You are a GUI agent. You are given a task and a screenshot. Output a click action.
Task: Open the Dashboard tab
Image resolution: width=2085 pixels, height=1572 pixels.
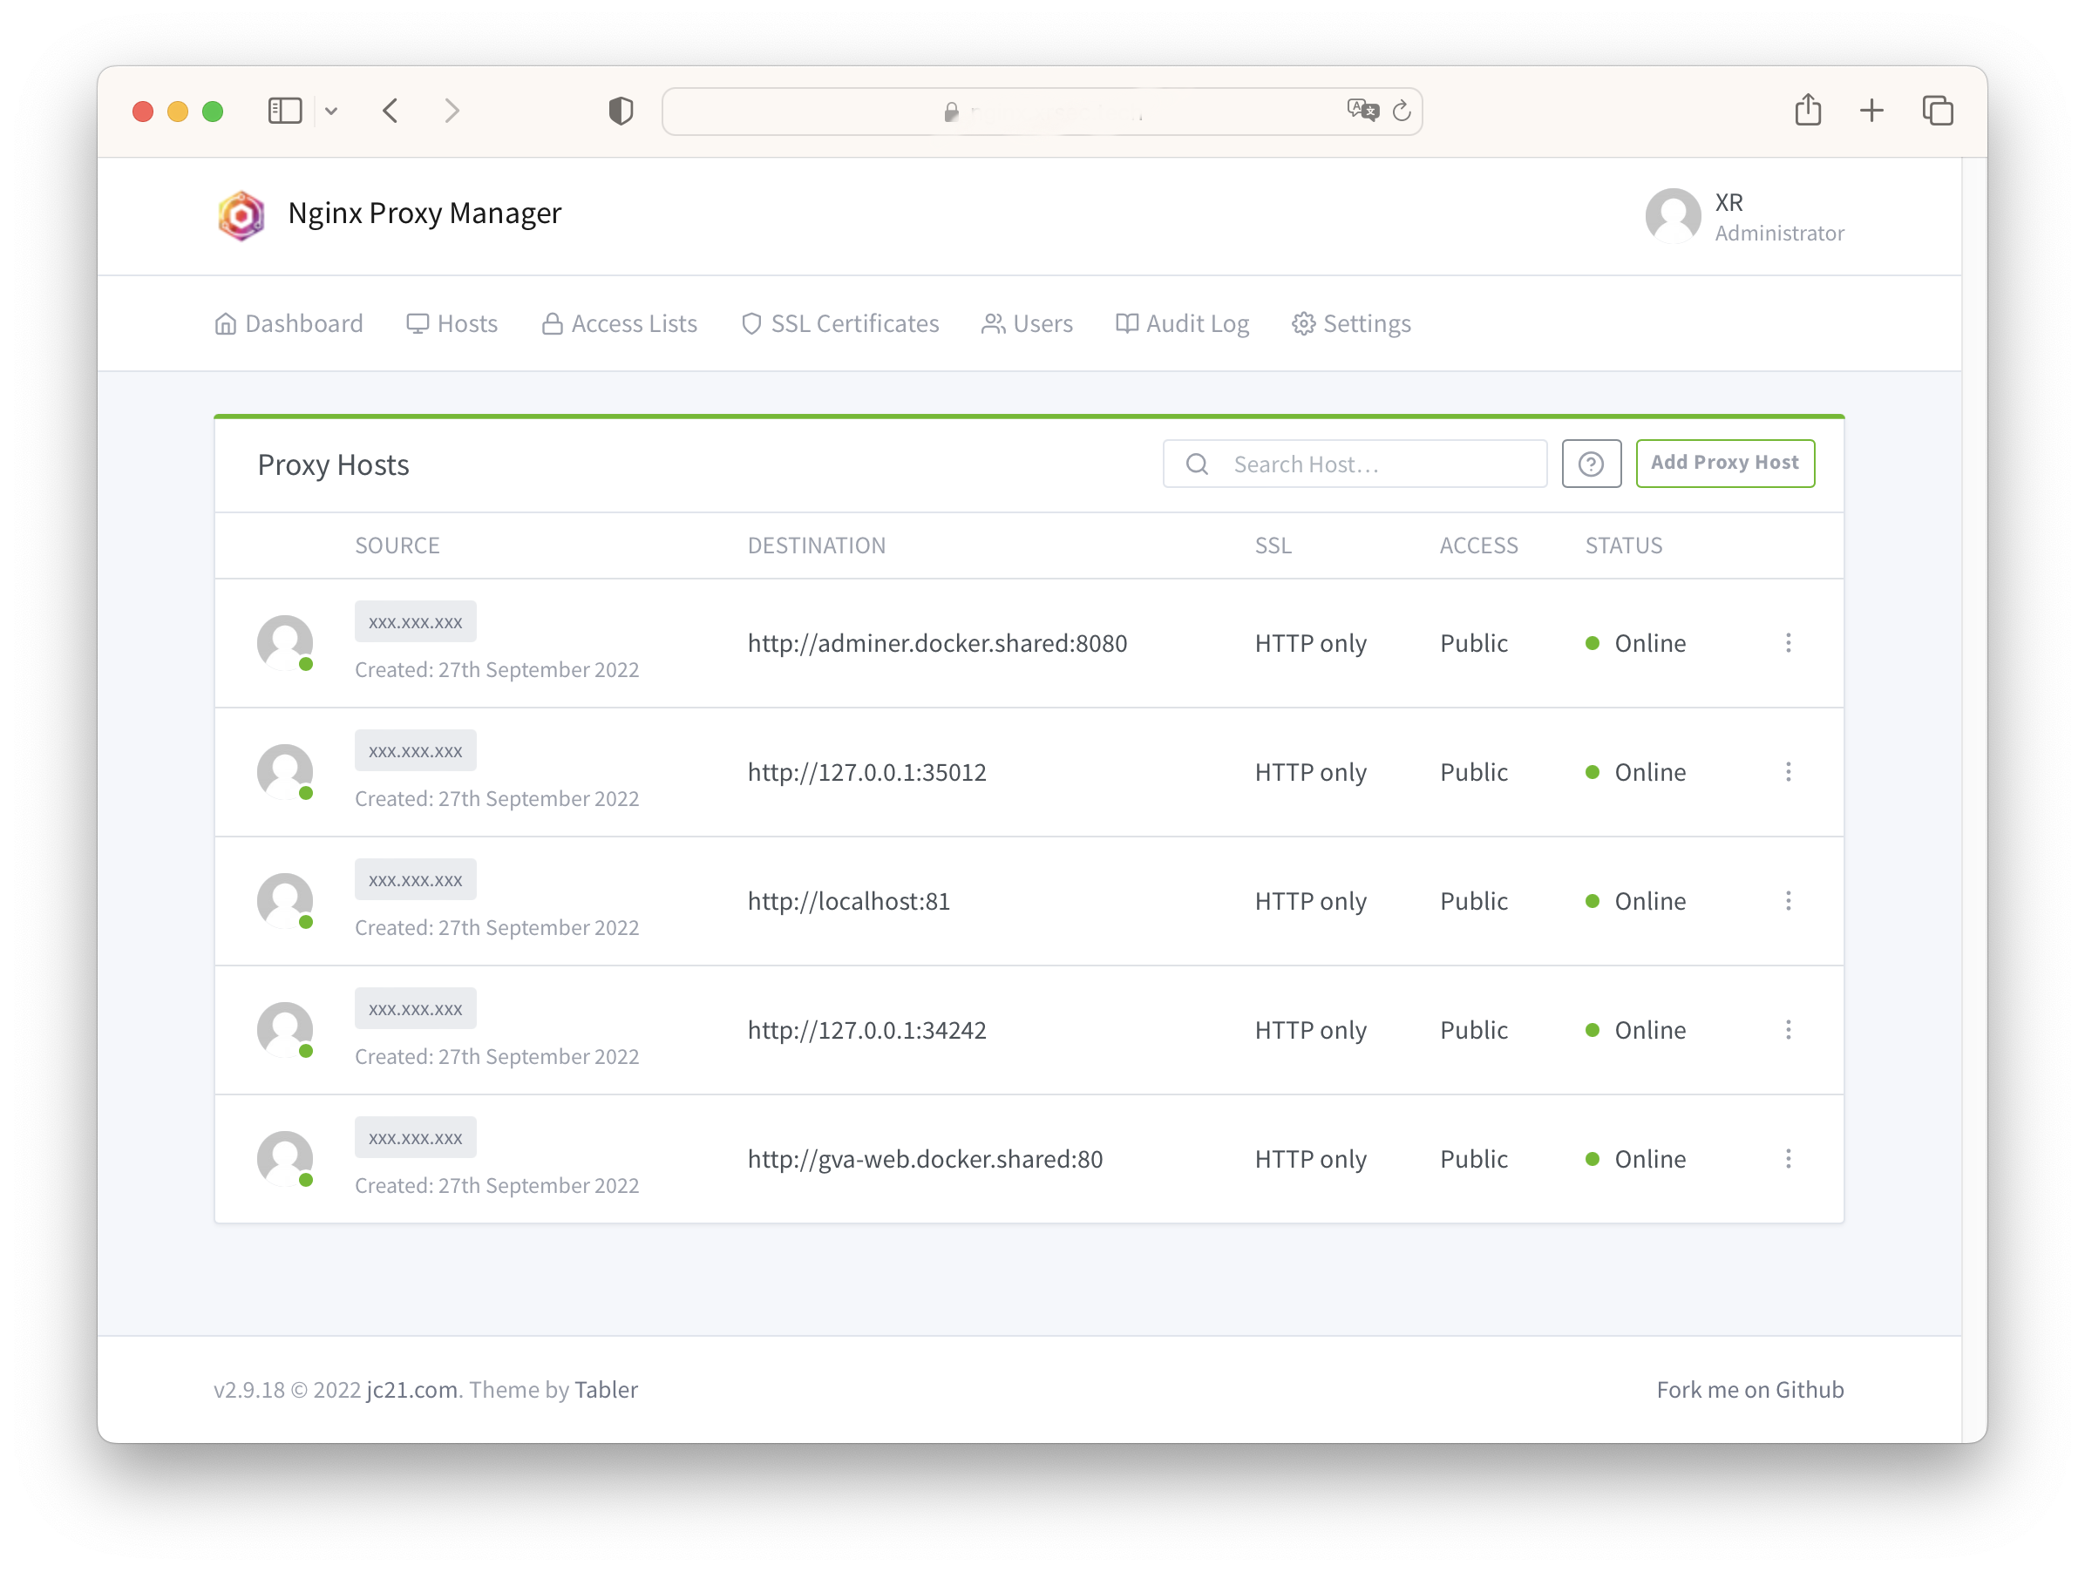tap(289, 323)
